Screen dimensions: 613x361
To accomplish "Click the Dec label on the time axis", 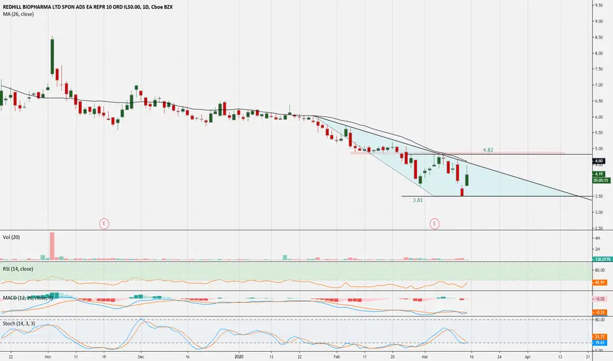I will [x=141, y=356].
